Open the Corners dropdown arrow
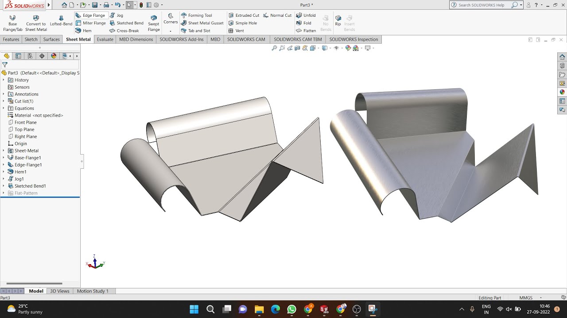The image size is (567, 318). (171, 31)
